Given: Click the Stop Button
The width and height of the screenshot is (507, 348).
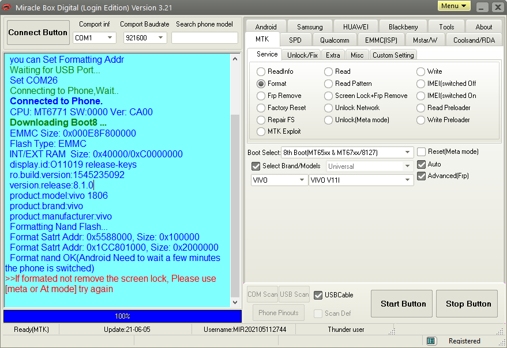Looking at the screenshot, I should pos(467,304).
